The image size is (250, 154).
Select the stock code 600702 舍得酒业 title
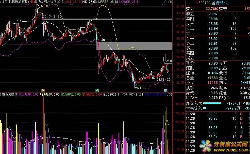pos(213,3)
